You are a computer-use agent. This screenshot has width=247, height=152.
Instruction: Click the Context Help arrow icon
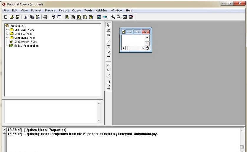53,17
